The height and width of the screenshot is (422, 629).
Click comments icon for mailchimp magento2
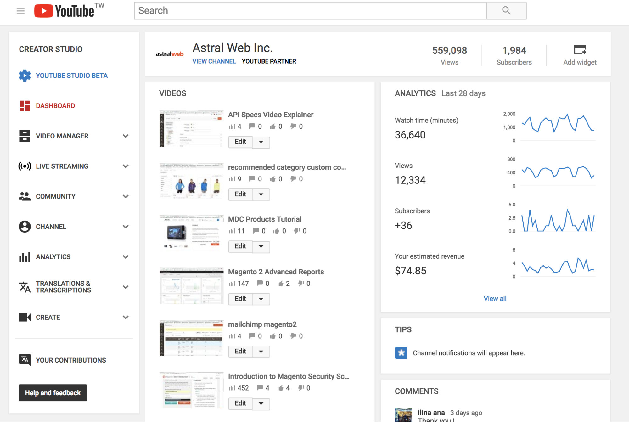pyautogui.click(x=252, y=336)
